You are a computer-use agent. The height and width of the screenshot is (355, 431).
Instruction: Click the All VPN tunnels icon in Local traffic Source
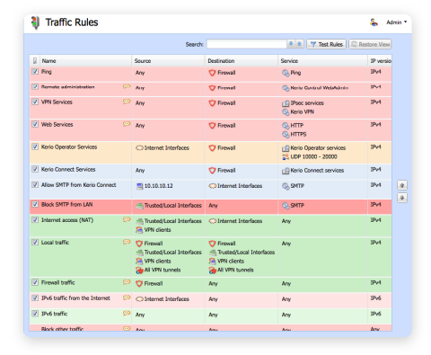click(x=139, y=271)
